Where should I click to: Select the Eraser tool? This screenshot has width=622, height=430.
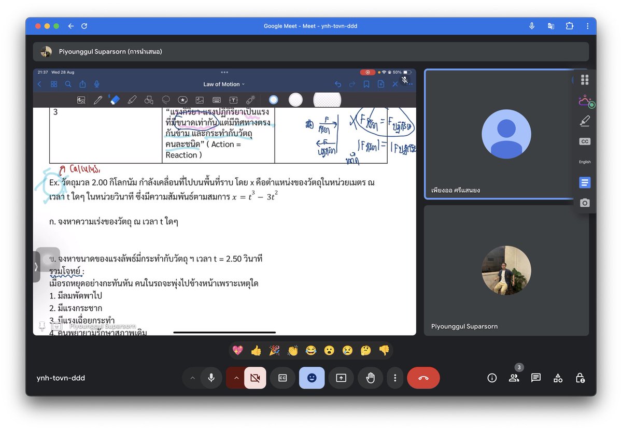coord(115,100)
